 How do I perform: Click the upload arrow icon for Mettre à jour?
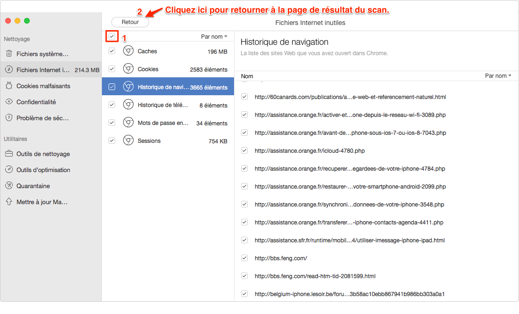coord(9,201)
